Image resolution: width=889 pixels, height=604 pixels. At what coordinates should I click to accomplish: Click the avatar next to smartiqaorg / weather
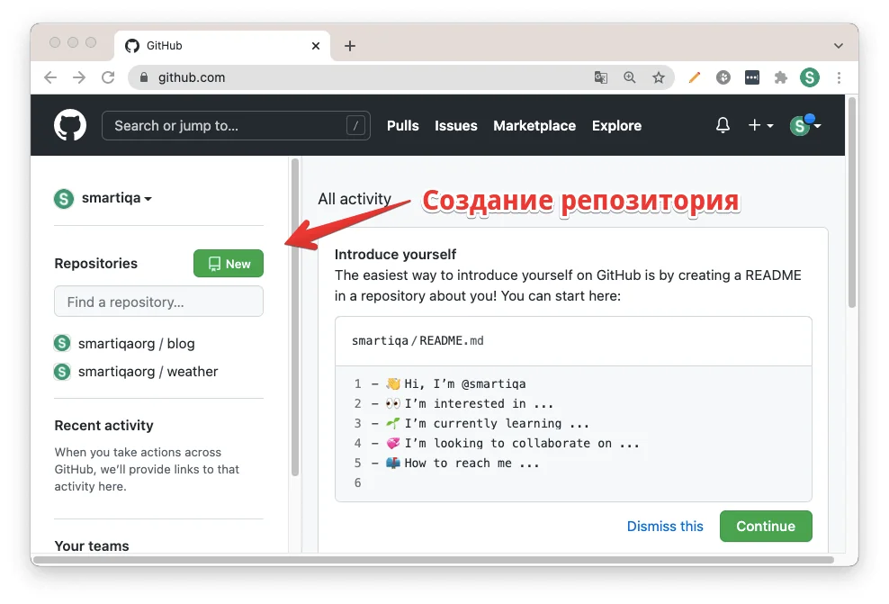[62, 372]
